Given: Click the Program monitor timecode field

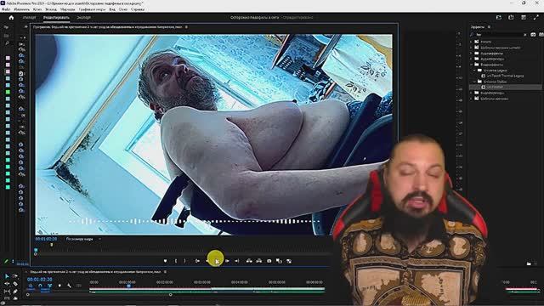Looking at the screenshot, I should coord(46,239).
